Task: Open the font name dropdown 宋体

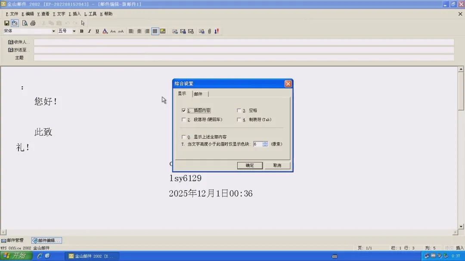Action: coord(53,31)
